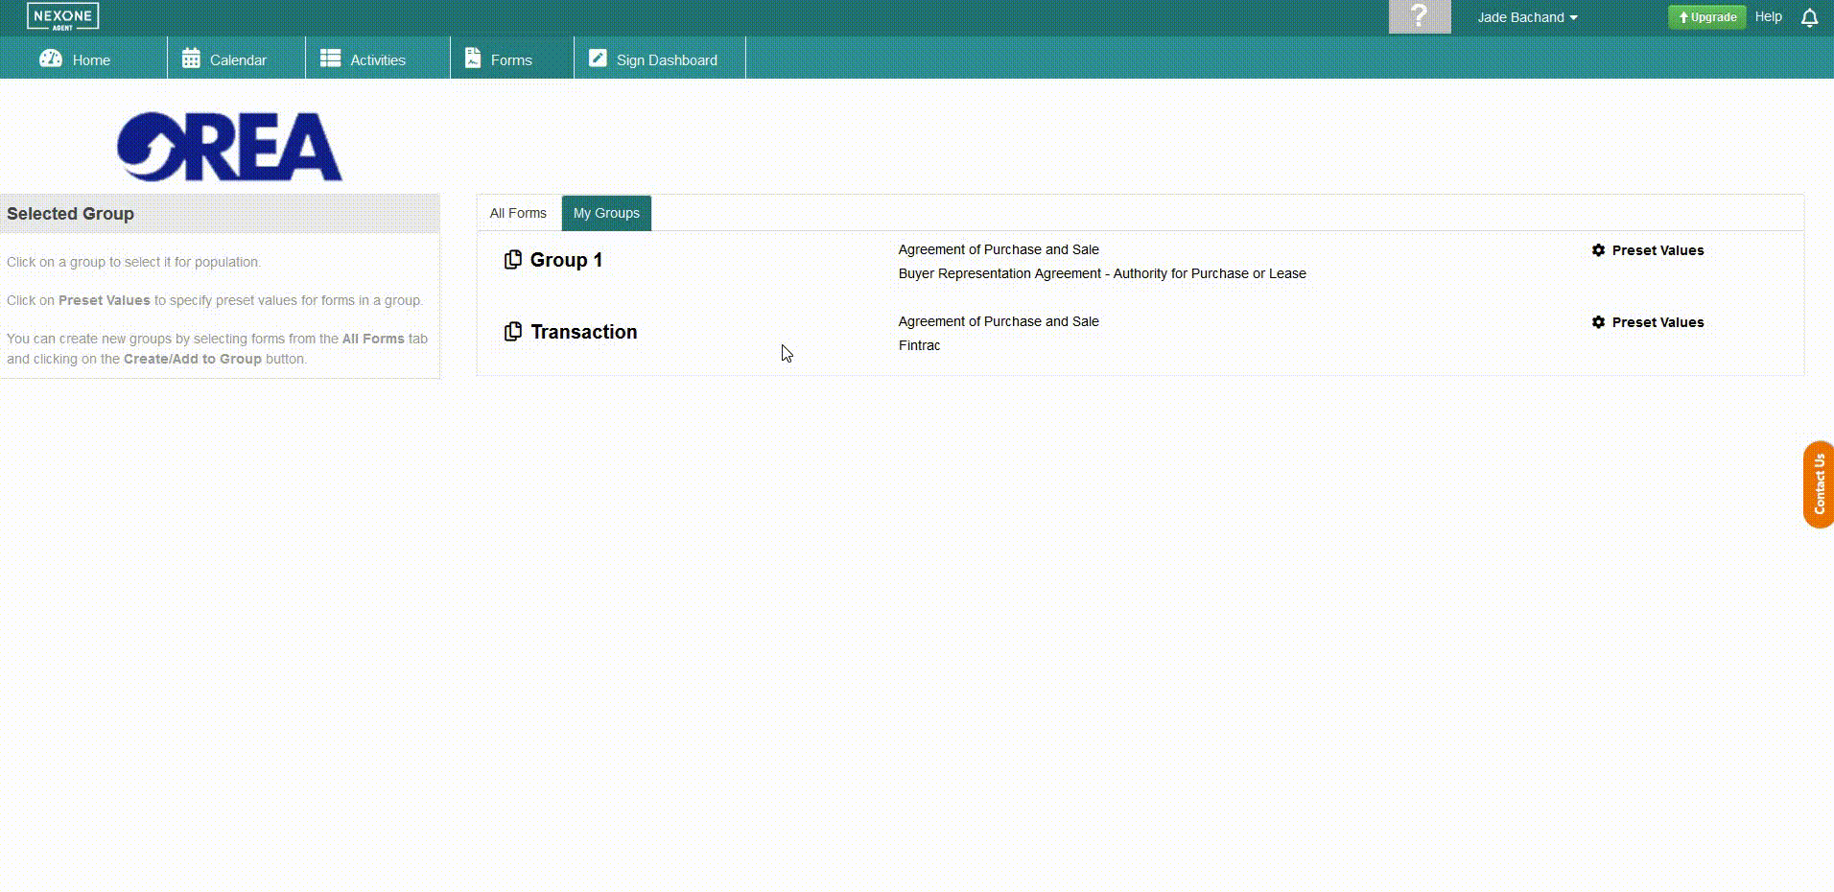Open the notifications bell

[x=1809, y=18]
